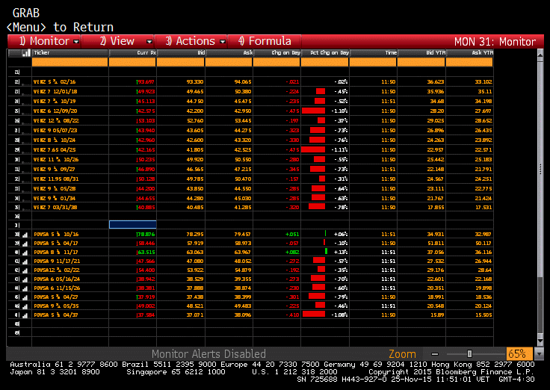The image size is (550, 390).
Task: Select the highlighted empty Curr Px cell
Action: tap(132, 224)
